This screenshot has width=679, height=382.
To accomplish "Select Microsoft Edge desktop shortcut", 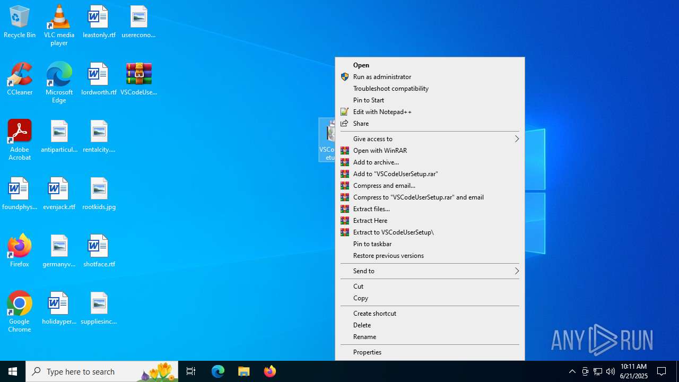I will 59,83.
